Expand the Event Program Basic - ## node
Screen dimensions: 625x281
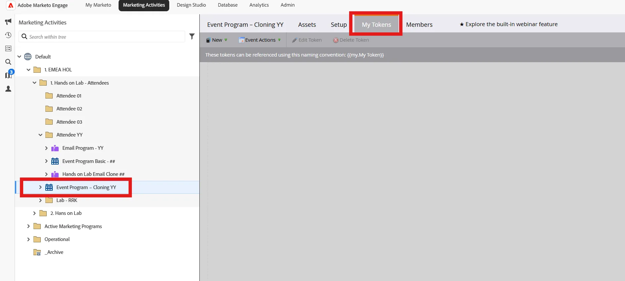pyautogui.click(x=46, y=161)
